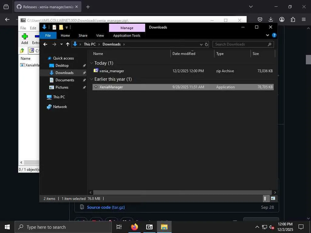Close the Releases xenia-manager browser tab
The width and height of the screenshot is (311, 233).
77,7
